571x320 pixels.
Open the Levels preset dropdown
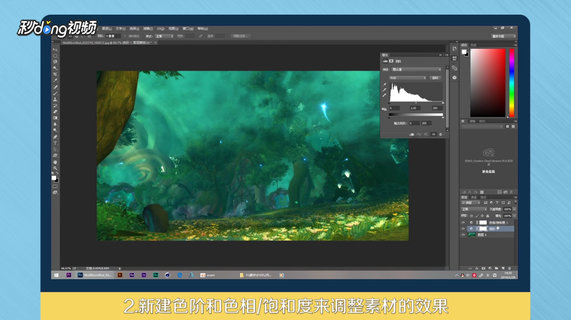click(x=417, y=70)
